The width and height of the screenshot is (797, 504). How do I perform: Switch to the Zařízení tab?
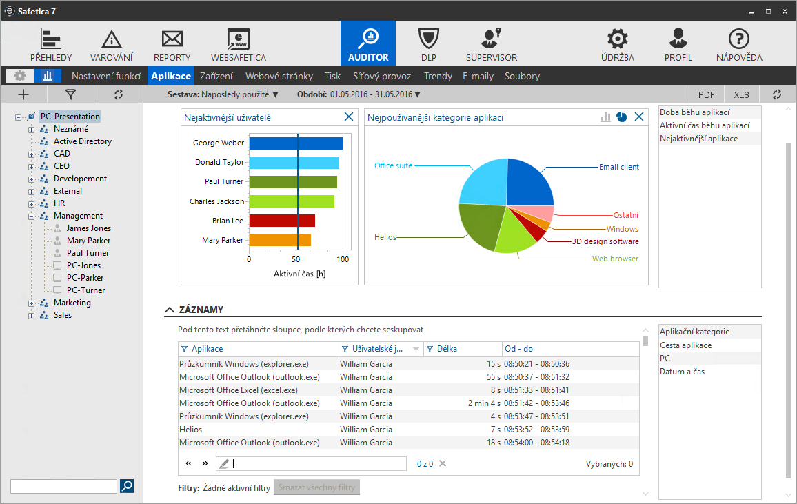coord(216,77)
